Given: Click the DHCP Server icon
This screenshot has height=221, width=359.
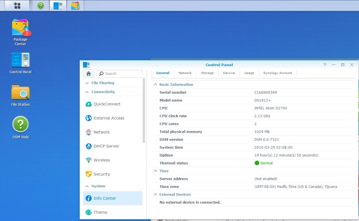Looking at the screenshot, I should coord(89,146).
